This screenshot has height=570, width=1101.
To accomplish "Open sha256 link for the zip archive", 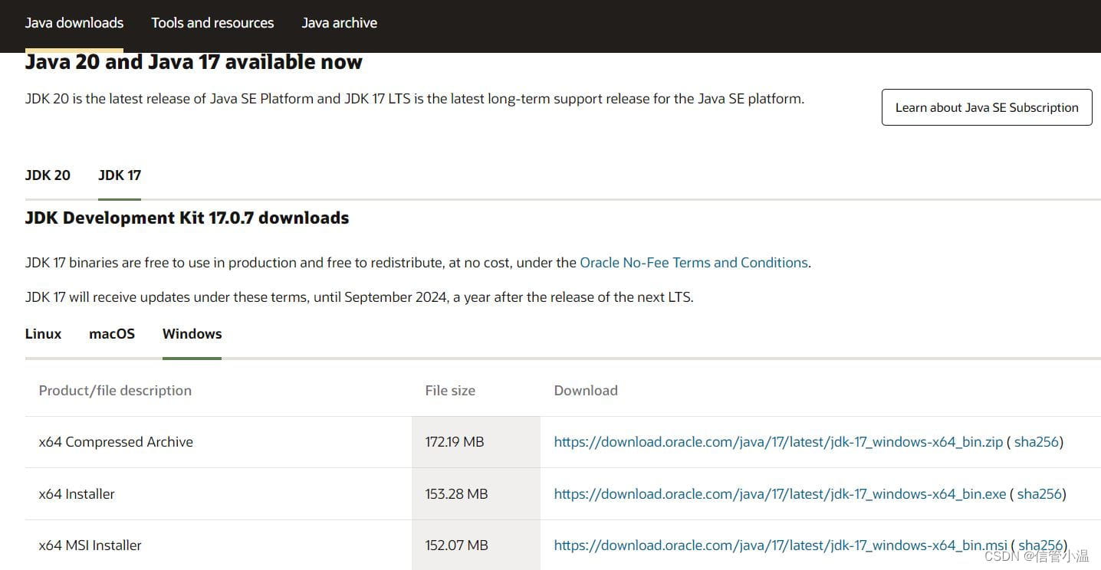I will coord(1036,442).
